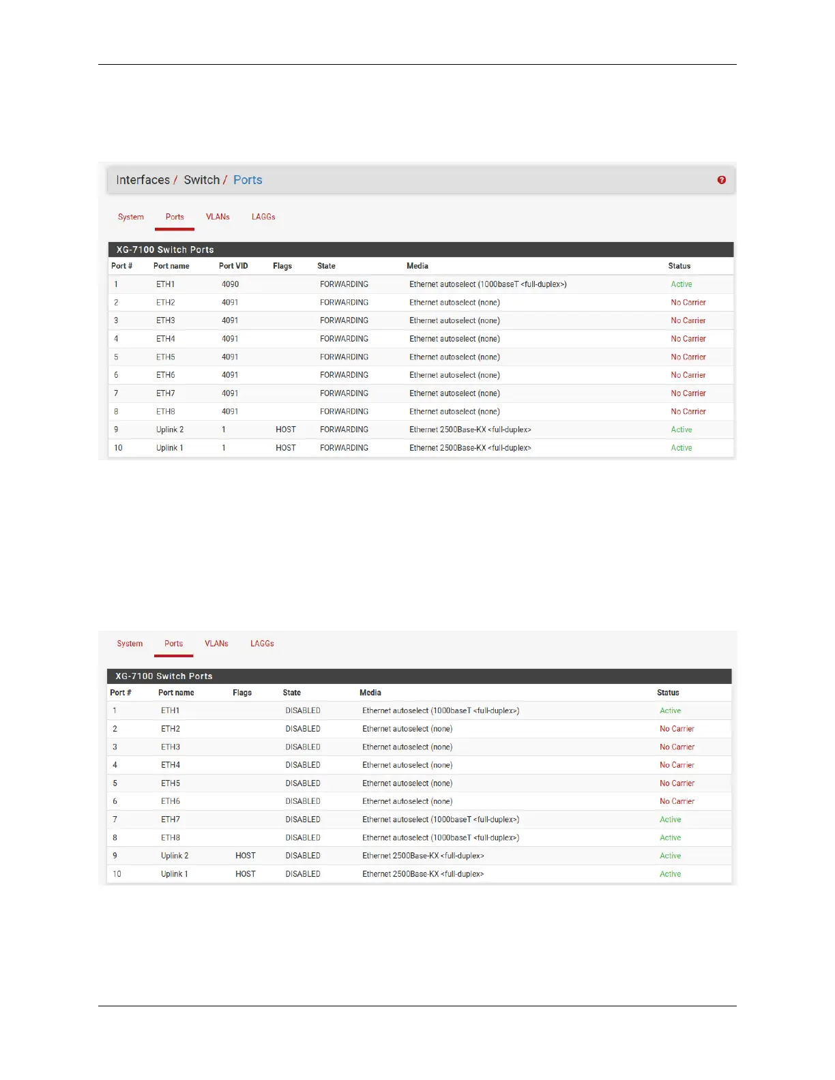Select the Ports tab in upper panel
Viewport: 835px width, 1080px height.
[x=175, y=217]
